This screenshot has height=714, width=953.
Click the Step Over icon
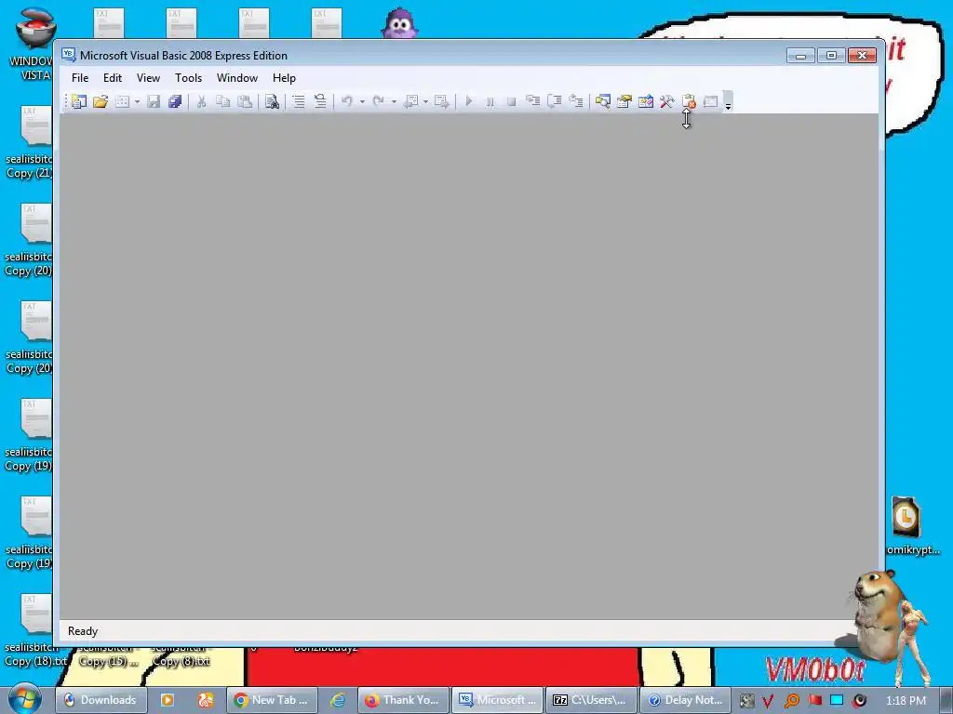click(x=555, y=101)
